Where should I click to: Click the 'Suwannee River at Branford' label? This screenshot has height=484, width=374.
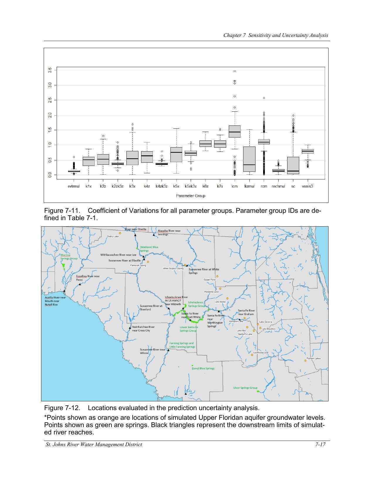coord(151,308)
